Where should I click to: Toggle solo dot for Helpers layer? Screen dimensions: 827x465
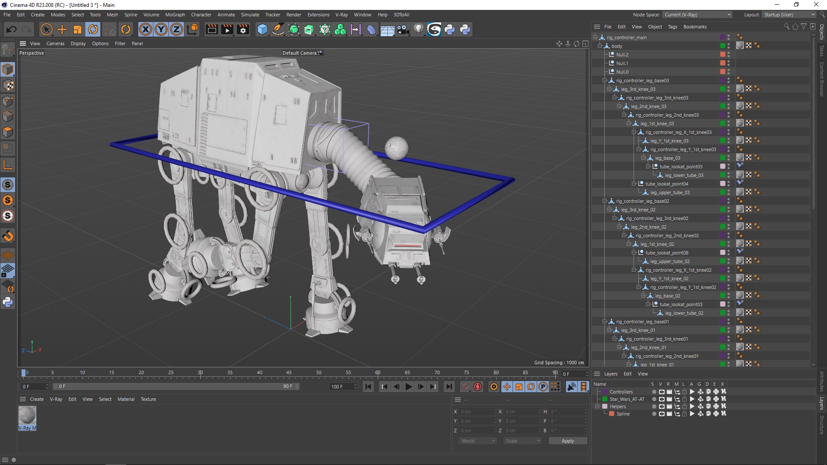pyautogui.click(x=654, y=406)
